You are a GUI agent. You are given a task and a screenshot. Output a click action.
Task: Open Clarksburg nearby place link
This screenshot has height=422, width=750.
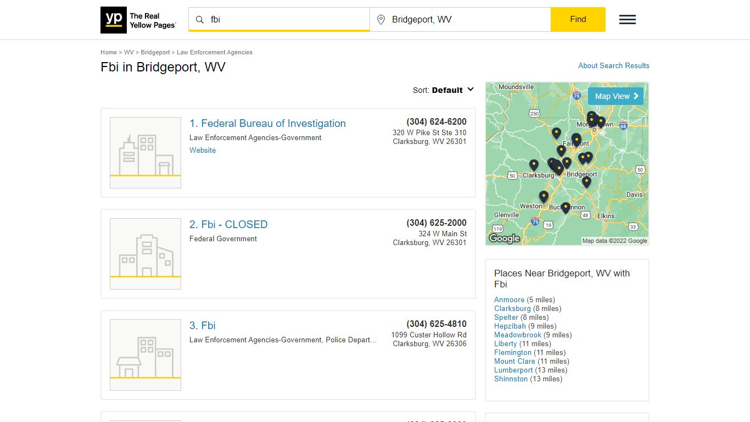tap(512, 308)
